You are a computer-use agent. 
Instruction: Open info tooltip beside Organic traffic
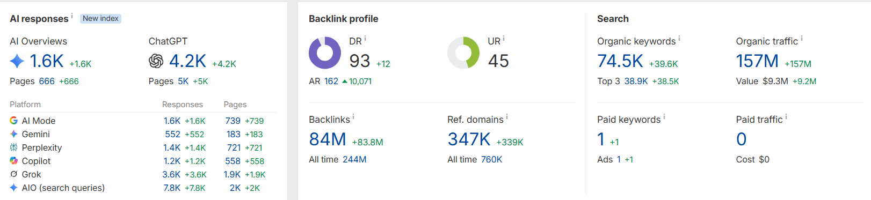[x=802, y=39]
